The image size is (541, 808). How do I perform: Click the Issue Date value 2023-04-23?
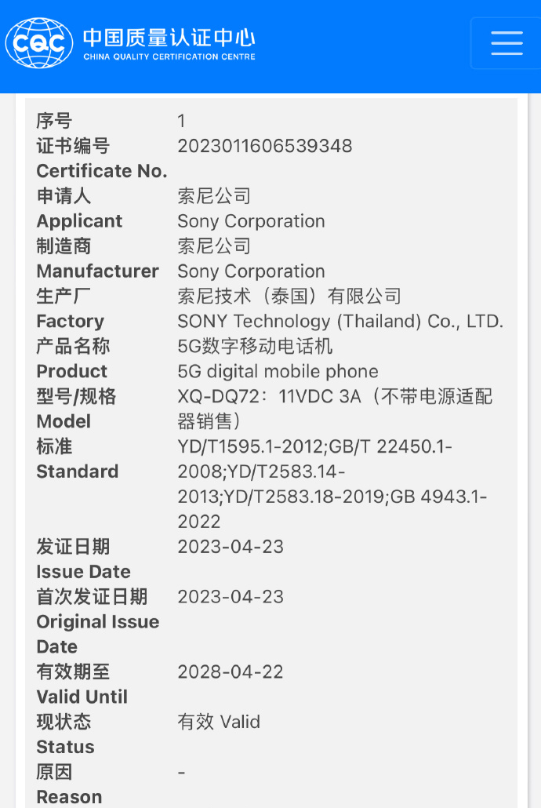coord(231,547)
